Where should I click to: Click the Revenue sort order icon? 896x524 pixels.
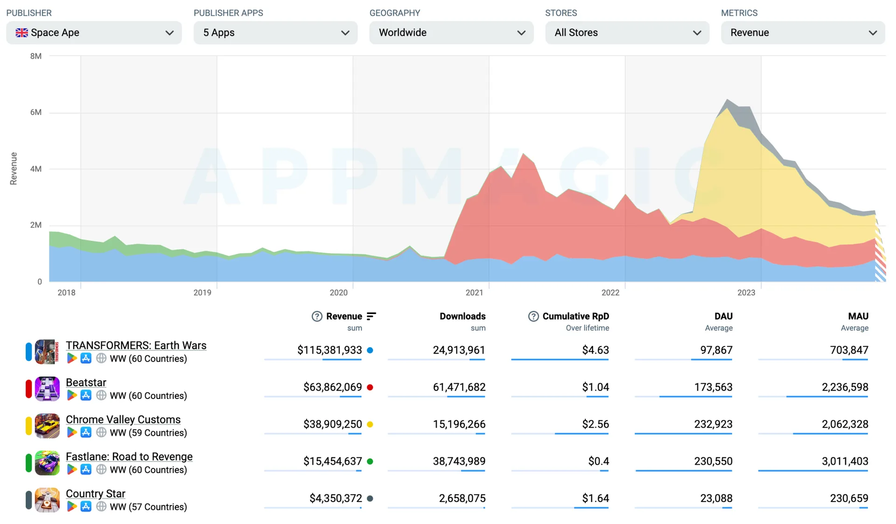[x=371, y=316]
